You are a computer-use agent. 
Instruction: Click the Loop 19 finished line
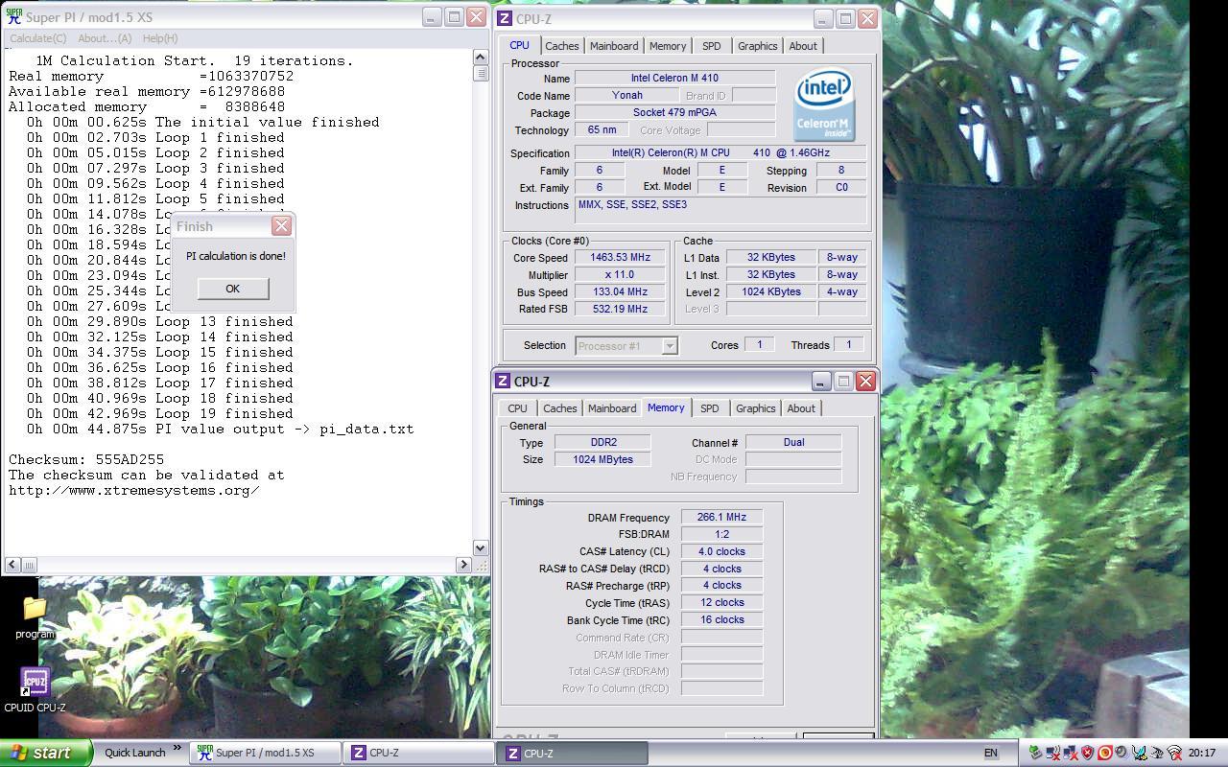[159, 413]
